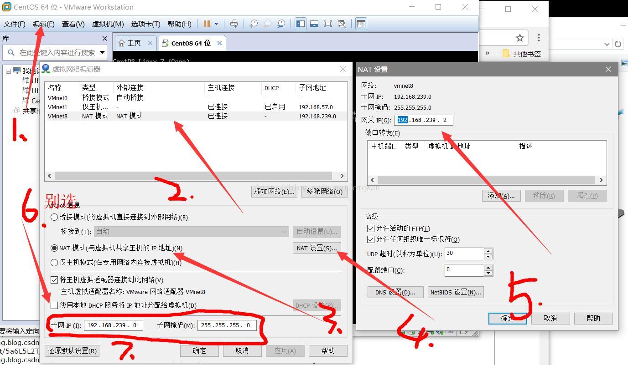Open the snapshot manager toolbar icon

coord(281,24)
